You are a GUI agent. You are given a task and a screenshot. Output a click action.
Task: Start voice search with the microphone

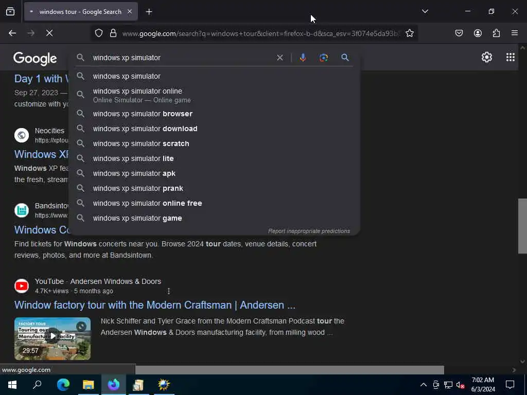tap(303, 58)
